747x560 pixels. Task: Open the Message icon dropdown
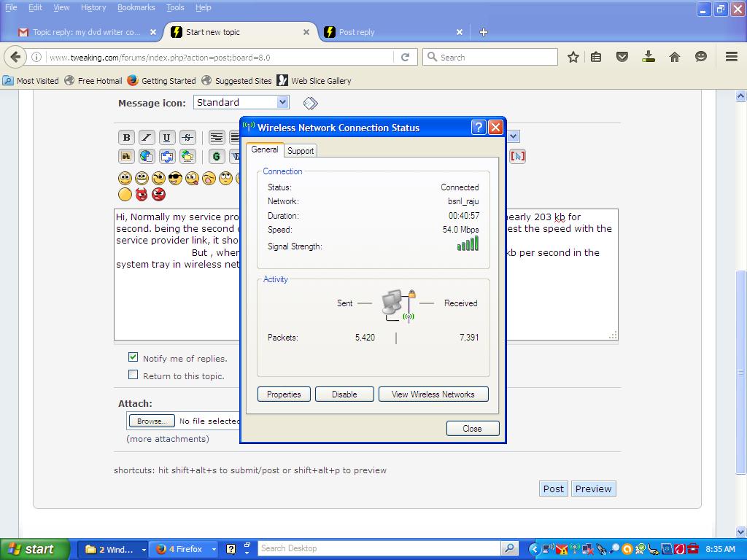pos(282,103)
